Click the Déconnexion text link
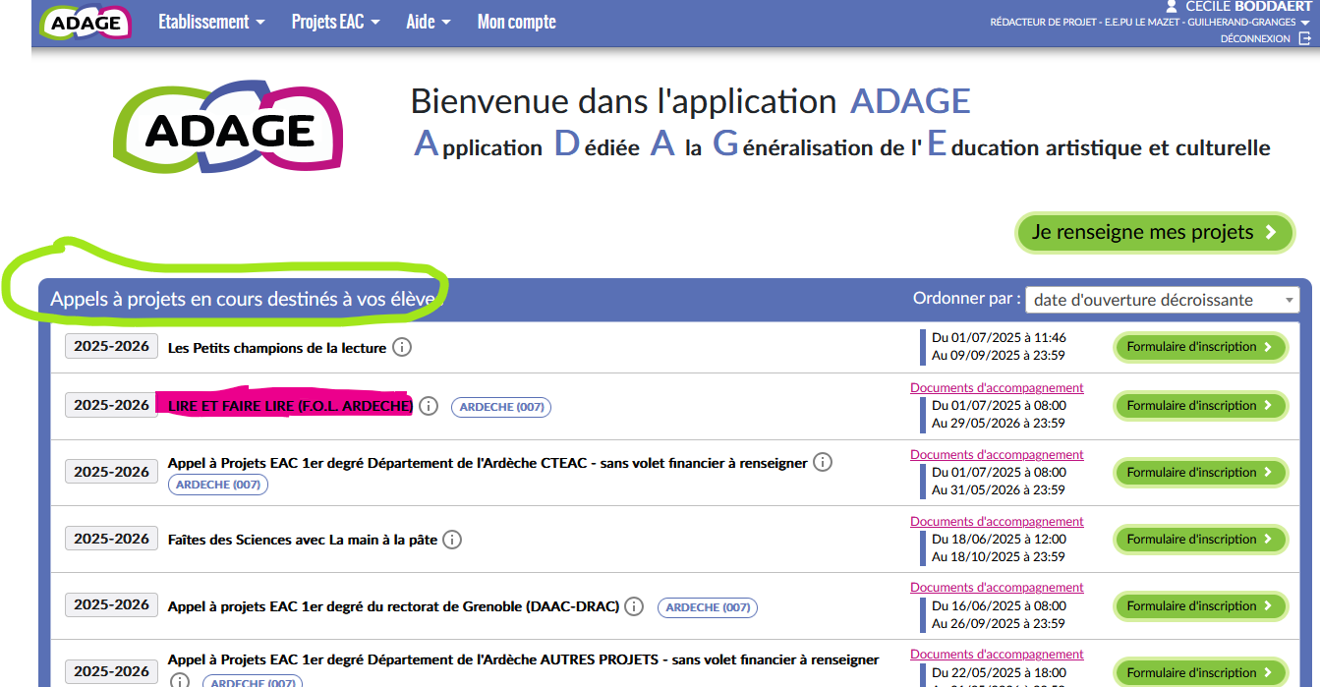 coord(1255,39)
